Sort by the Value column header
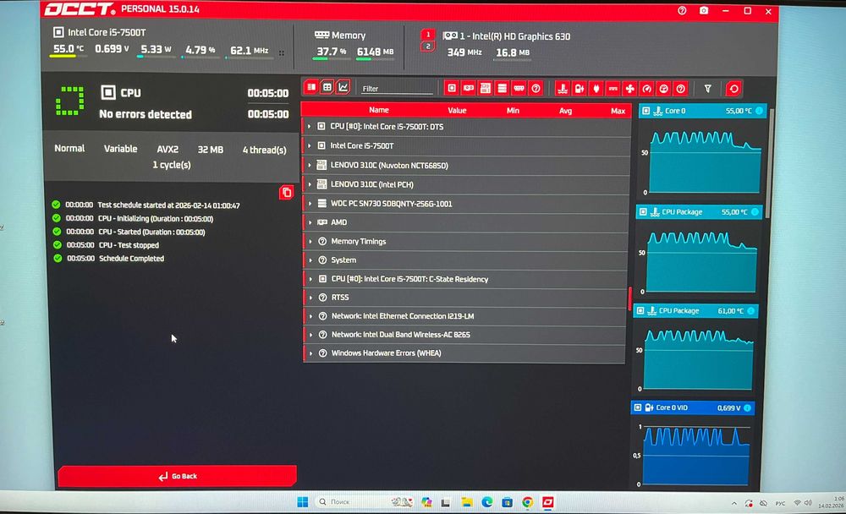The image size is (846, 514). point(457,110)
